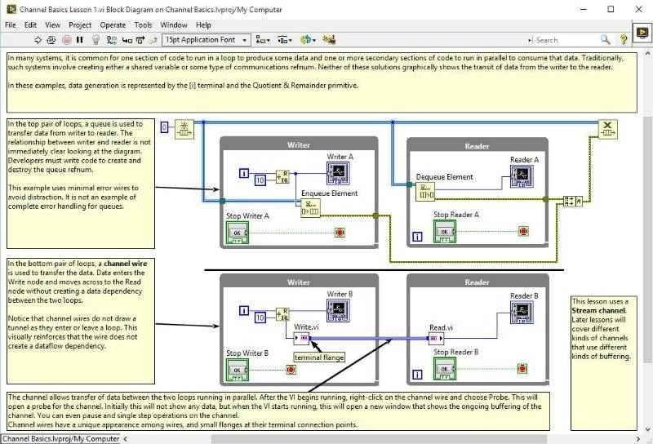The width and height of the screenshot is (653, 444).
Task: Select the Enqueue Element function
Action: coord(310,208)
